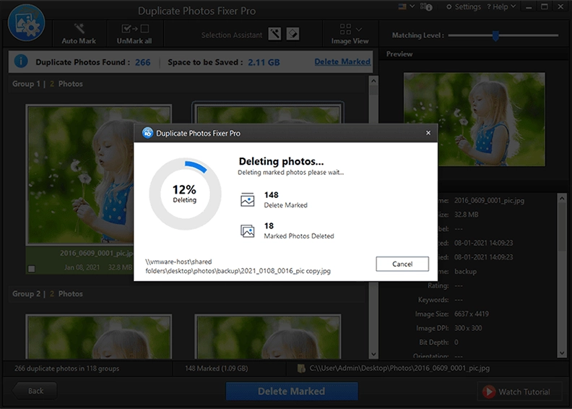
Task: Click the file name value 2016_0609_0001_pic.jpg in metadata
Action: click(489, 200)
